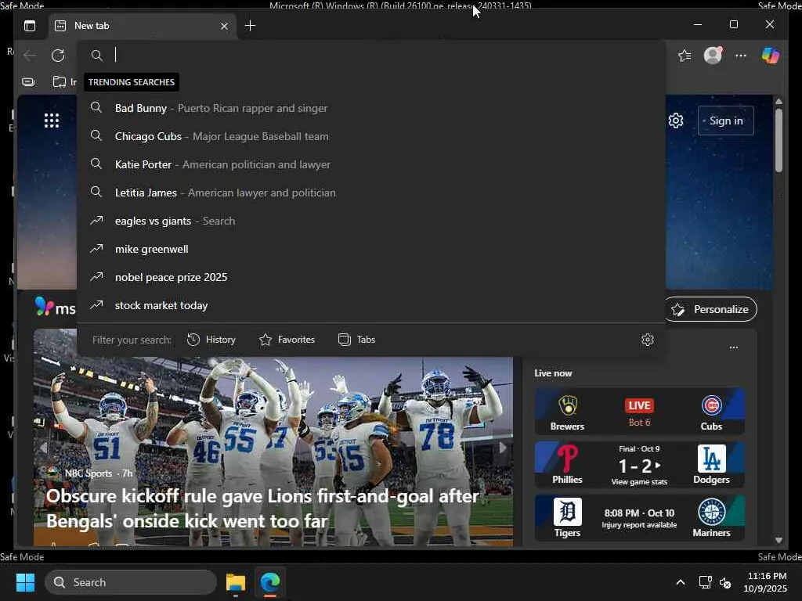The width and height of the screenshot is (802, 601).
Task: Open the Mariners team logo
Action: 711,512
